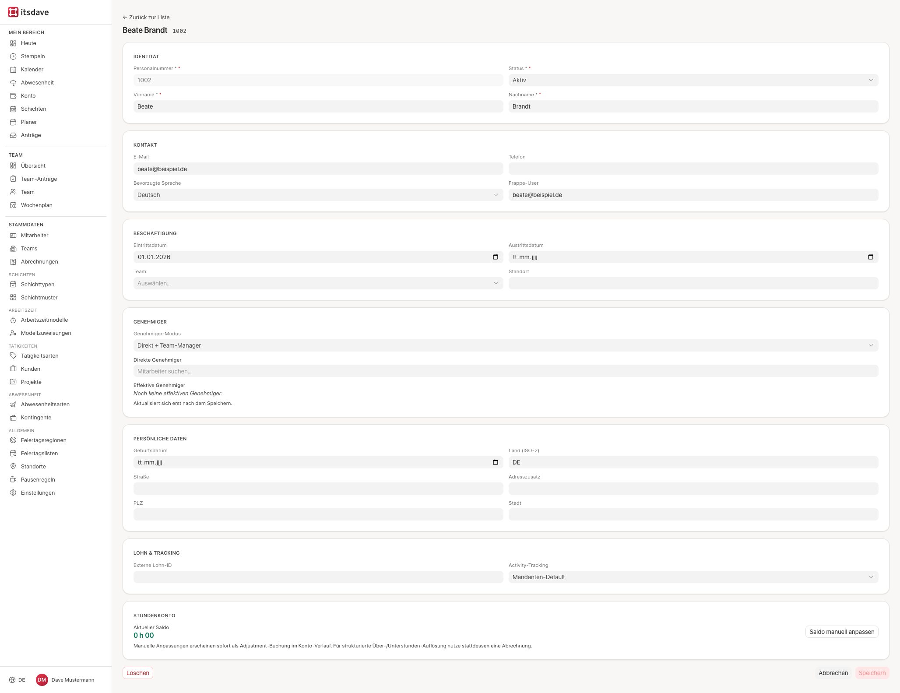The image size is (900, 693).
Task: Click the Stempeln clock icon
Action: pos(13,56)
